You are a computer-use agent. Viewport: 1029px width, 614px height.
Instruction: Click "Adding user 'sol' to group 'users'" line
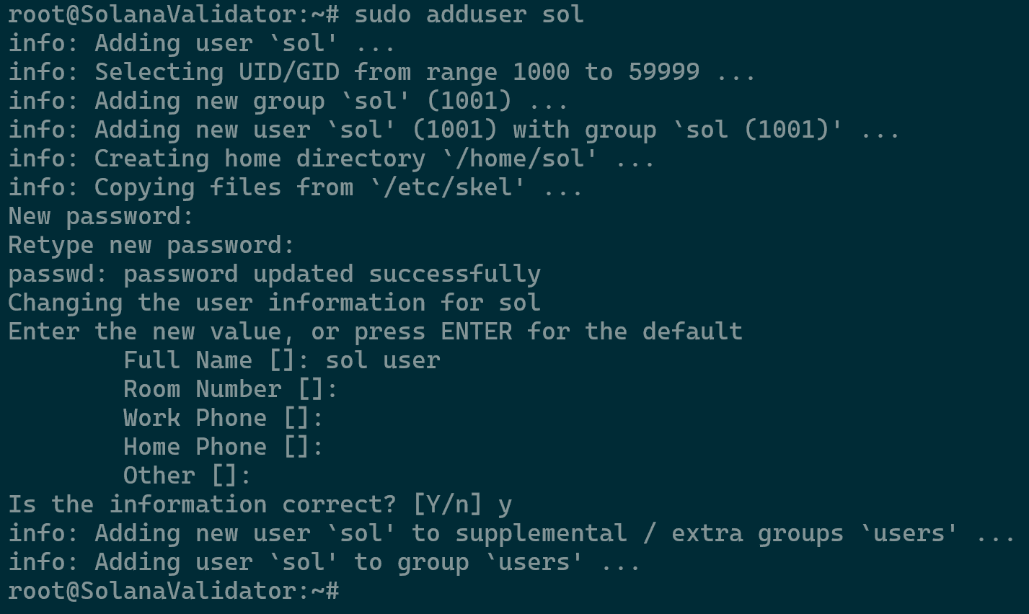point(324,562)
